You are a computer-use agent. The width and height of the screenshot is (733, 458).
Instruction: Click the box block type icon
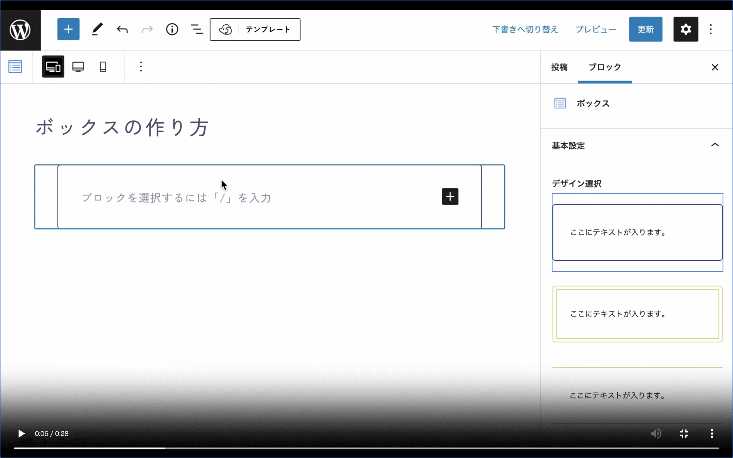click(x=15, y=67)
